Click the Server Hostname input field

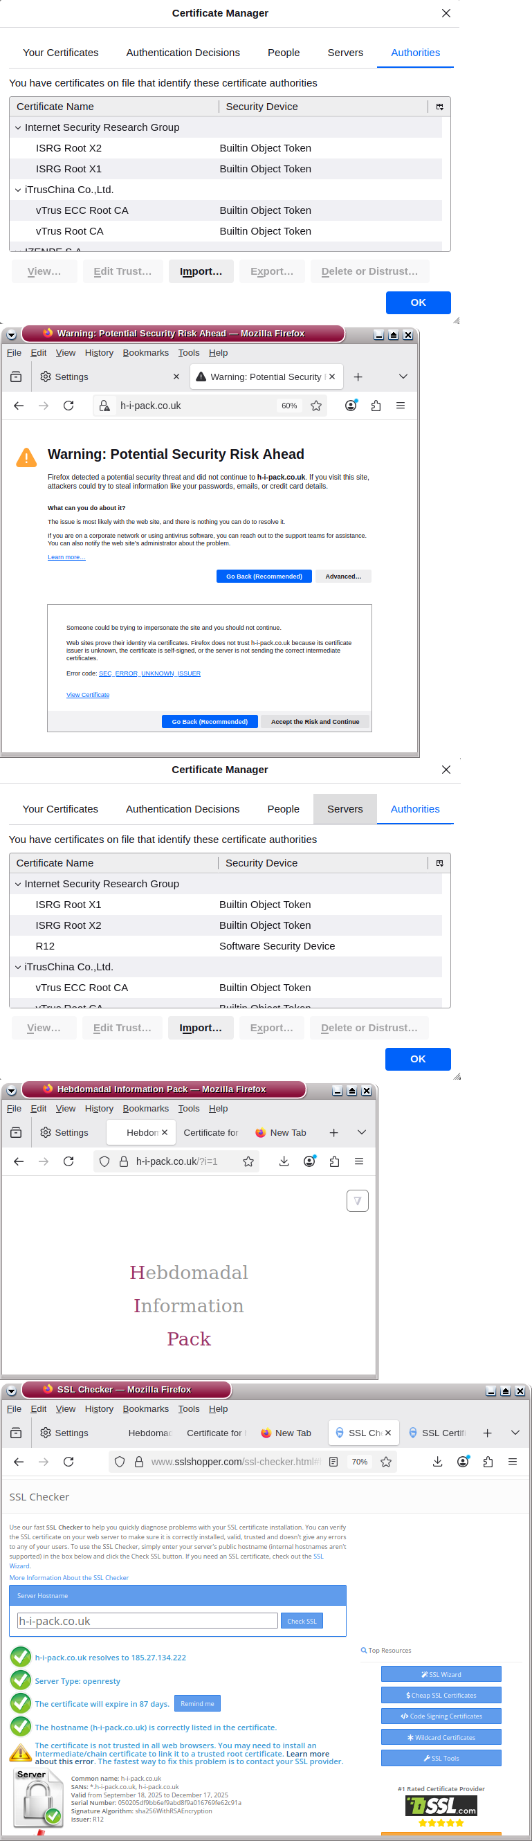(x=147, y=1621)
